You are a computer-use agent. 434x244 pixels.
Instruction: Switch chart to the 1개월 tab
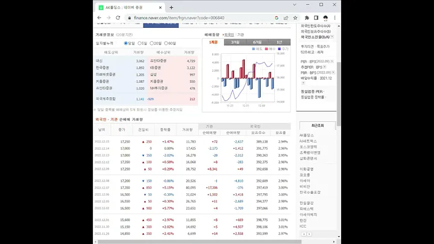pyautogui.click(x=213, y=42)
